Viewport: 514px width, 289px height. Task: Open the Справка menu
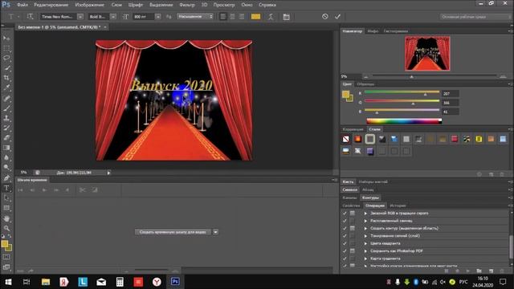267,5
